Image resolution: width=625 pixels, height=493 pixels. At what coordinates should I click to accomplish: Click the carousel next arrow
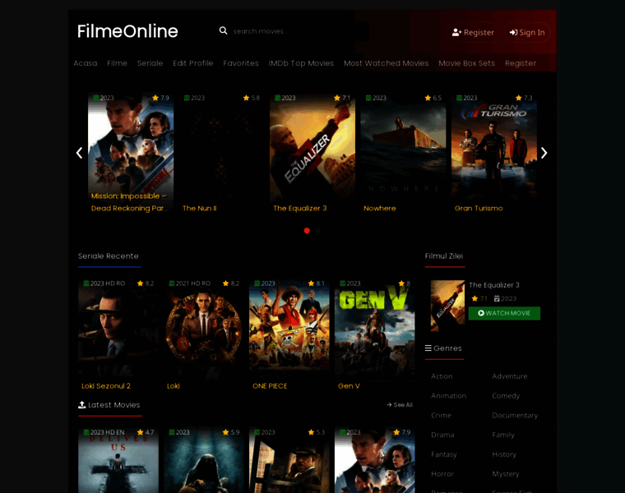(544, 153)
